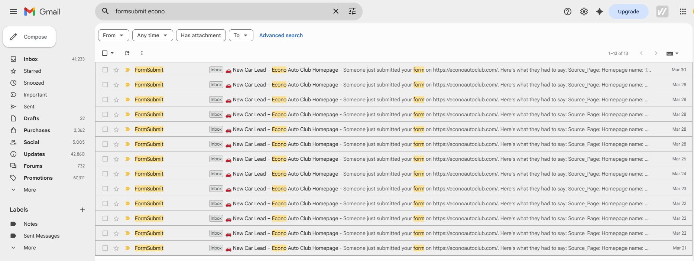Open the Any time filter dropdown
This screenshot has width=694, height=261.
[152, 35]
